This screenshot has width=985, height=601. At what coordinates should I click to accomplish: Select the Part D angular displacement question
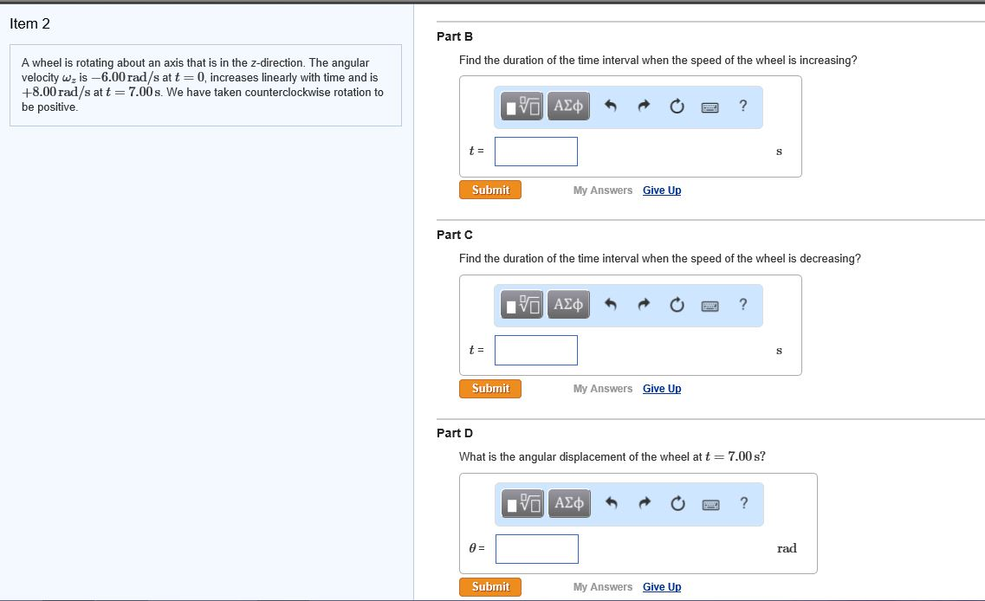612,456
